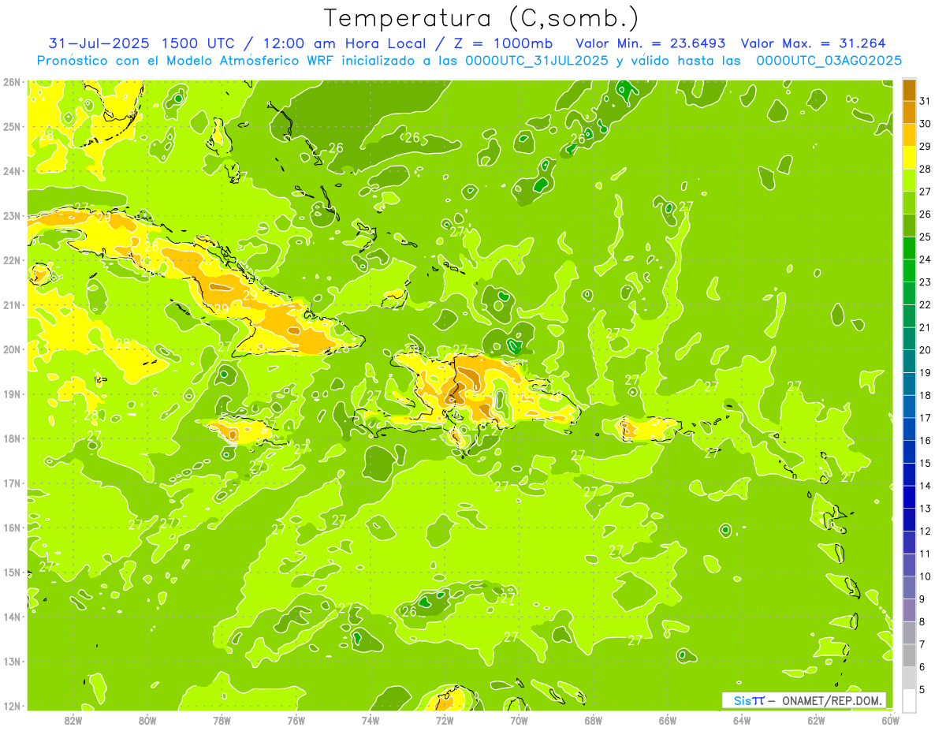This screenshot has width=946, height=731.
Task: Click the 64W longitude axis label
Action: [742, 720]
